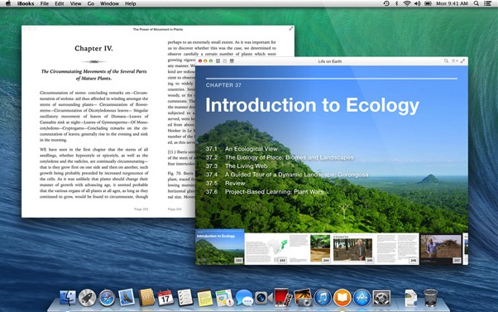Open the Wi-Fi status menu
Screen dimensions: 498x312
pos(407,3)
